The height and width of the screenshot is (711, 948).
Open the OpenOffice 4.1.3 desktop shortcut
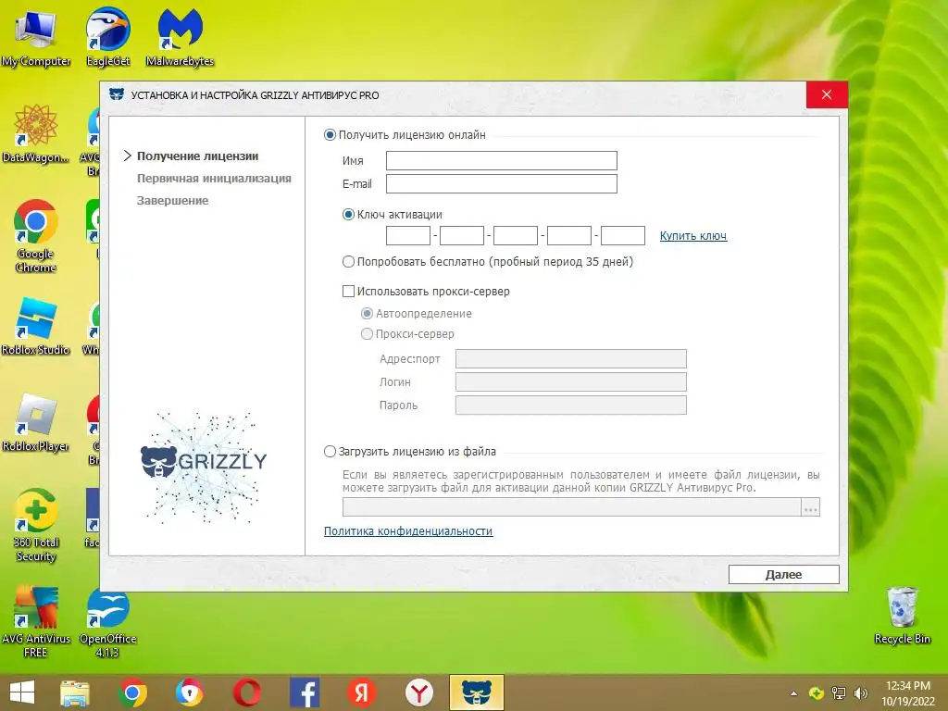(x=107, y=621)
